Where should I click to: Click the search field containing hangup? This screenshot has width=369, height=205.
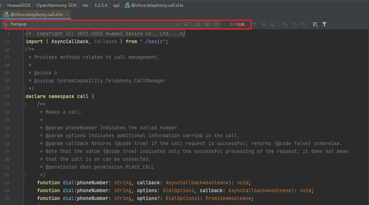click(x=92, y=24)
